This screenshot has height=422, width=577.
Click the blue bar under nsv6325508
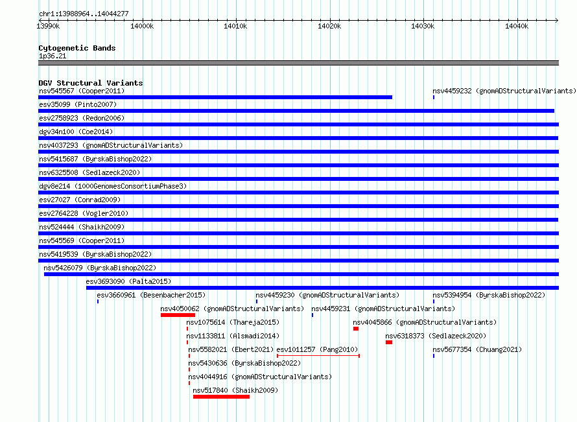(x=298, y=179)
